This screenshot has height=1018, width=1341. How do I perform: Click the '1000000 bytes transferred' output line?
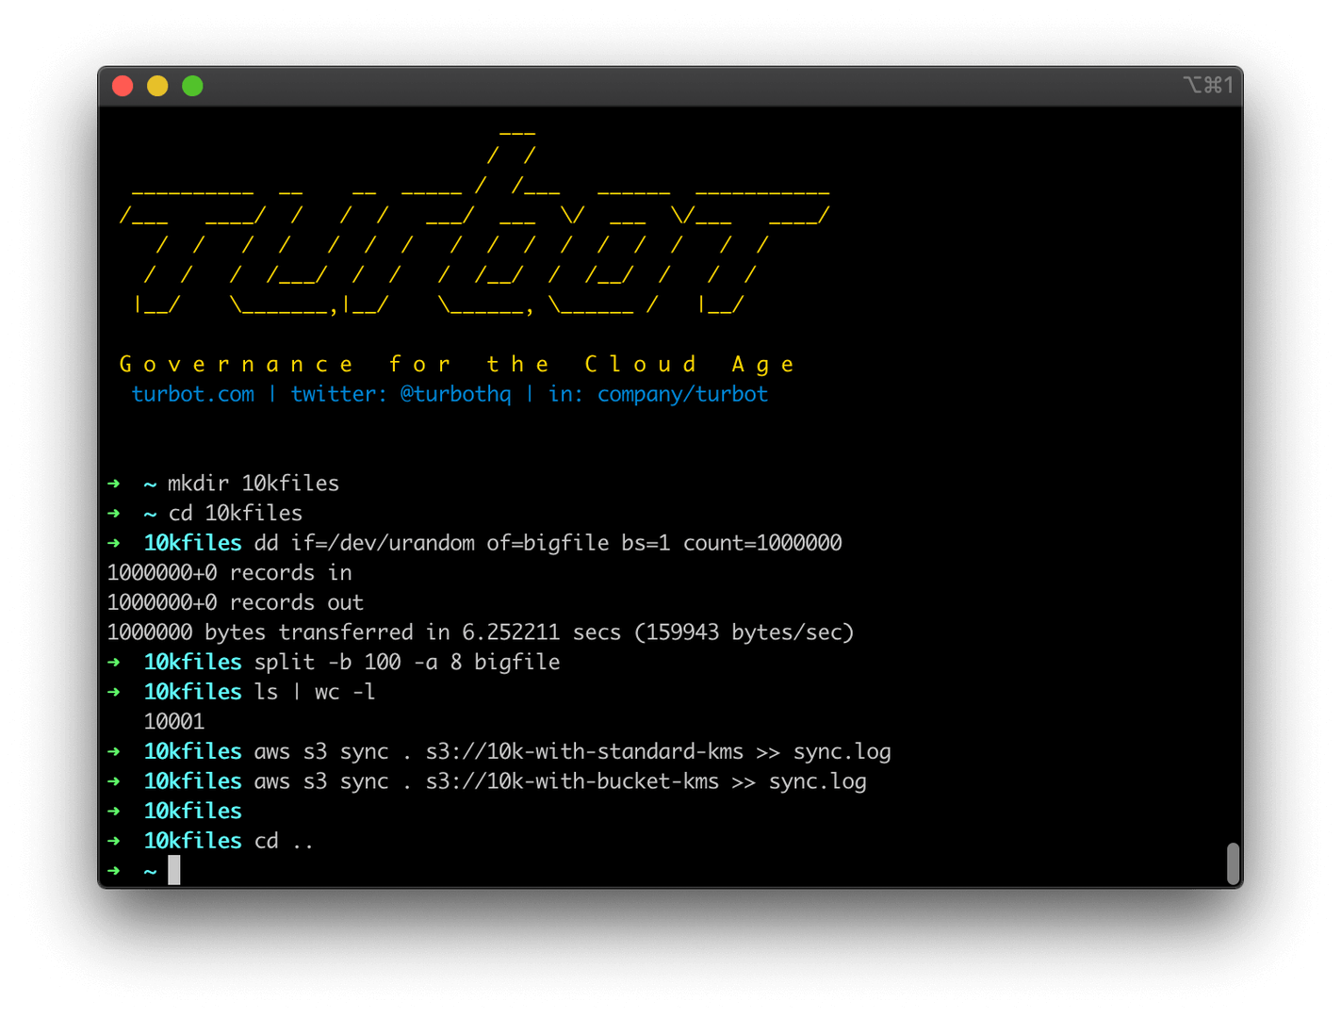pos(481,632)
